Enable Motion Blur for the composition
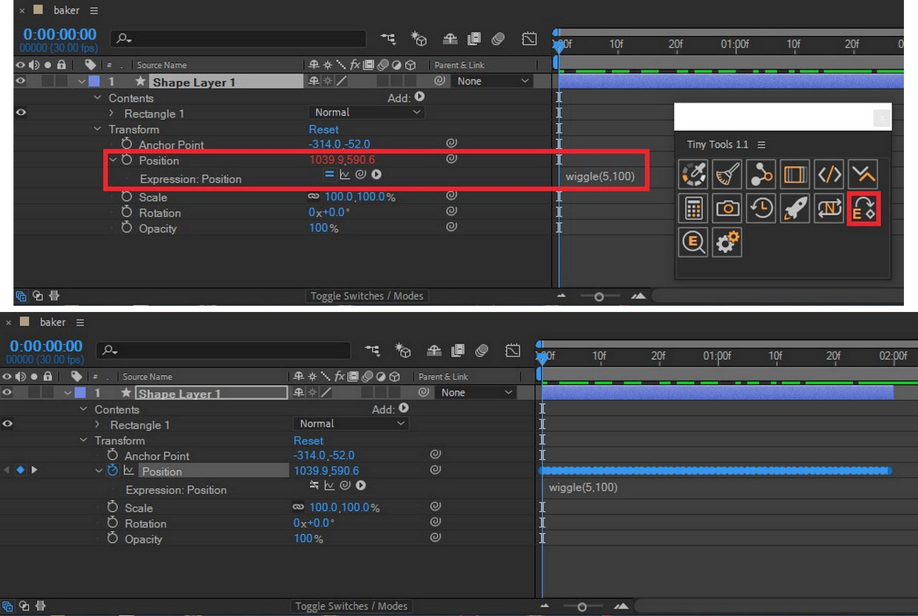 coord(498,38)
